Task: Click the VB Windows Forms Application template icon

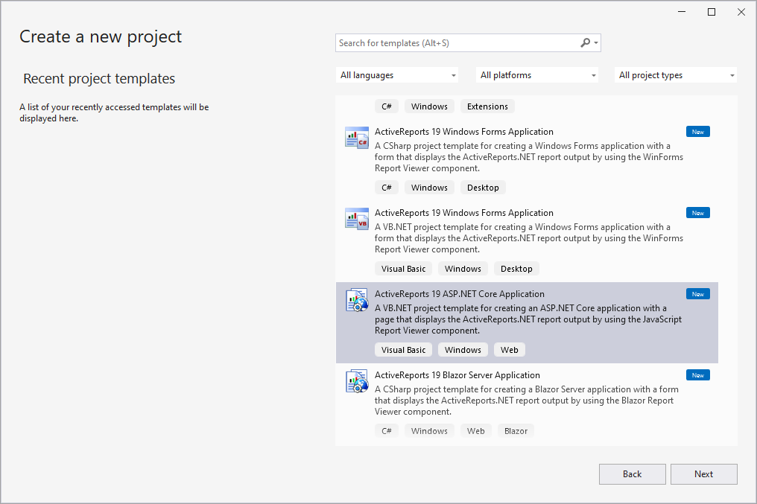Action: tap(357, 218)
